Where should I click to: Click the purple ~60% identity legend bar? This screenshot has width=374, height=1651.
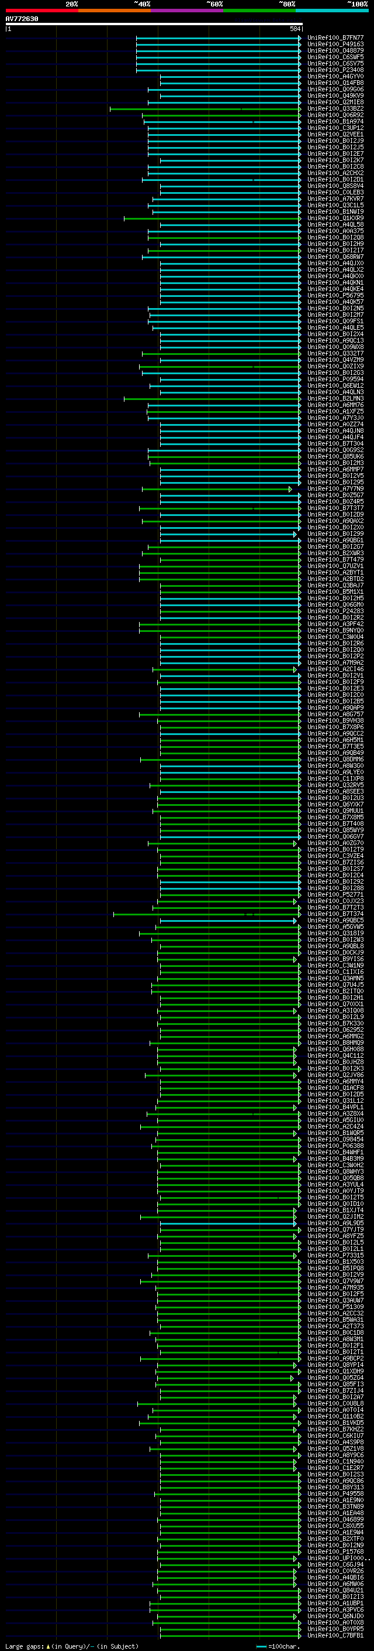point(186,11)
